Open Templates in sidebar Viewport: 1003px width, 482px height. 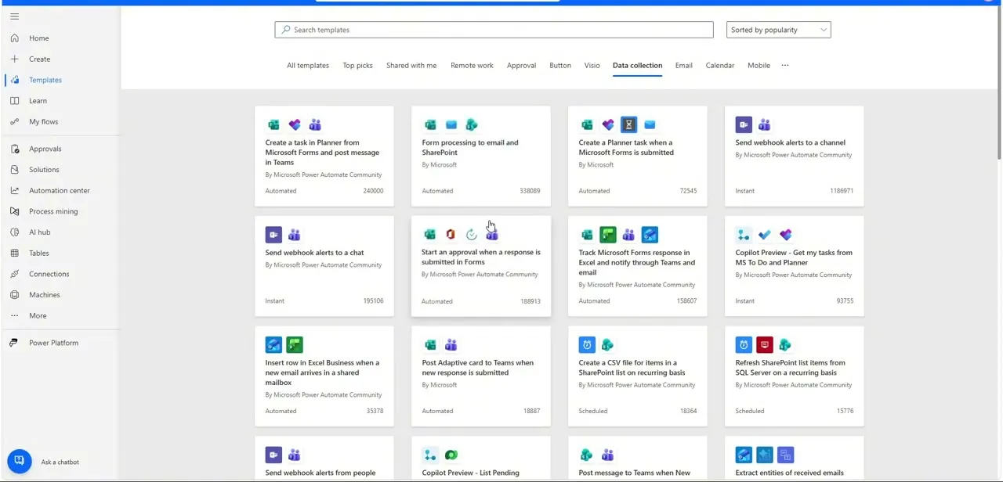point(45,80)
